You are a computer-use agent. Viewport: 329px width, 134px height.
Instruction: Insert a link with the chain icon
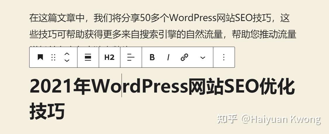pos(184,57)
